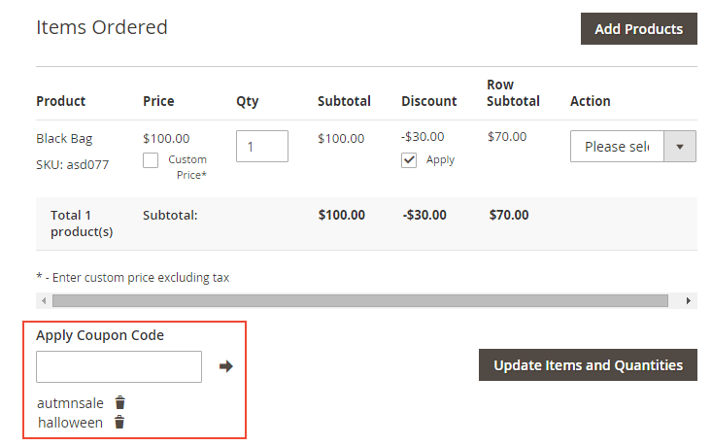Select the Black Bag product name
712x446 pixels.
[64, 138]
